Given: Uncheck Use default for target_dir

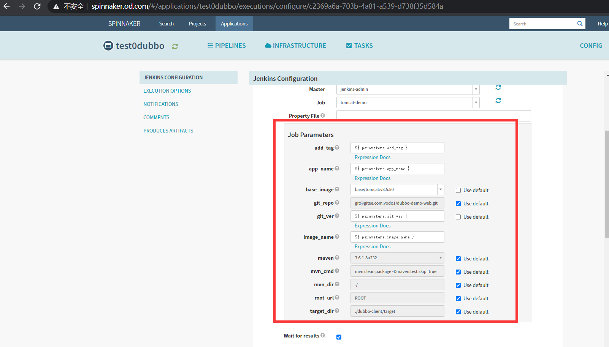Looking at the screenshot, I should click(458, 312).
